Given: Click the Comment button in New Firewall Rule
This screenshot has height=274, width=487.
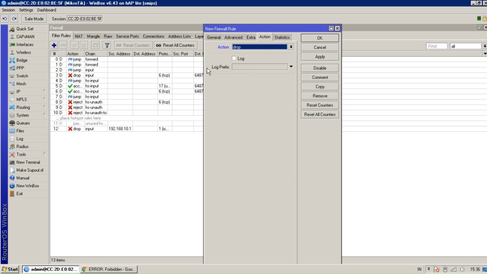Looking at the screenshot, I should pos(320,77).
